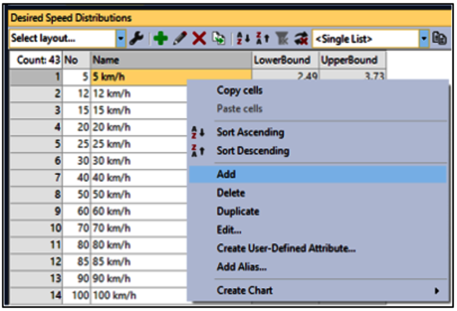Image resolution: width=457 pixels, height=311 pixels.
Task: Click the red X Delete icon
Action: [x=199, y=39]
